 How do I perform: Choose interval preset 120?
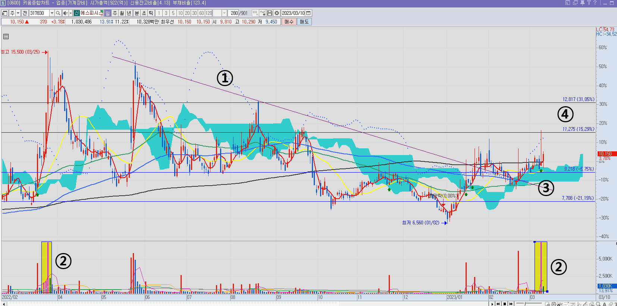tap(209, 13)
